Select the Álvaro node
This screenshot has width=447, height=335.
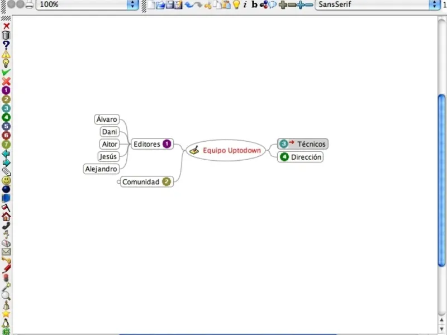107,119
